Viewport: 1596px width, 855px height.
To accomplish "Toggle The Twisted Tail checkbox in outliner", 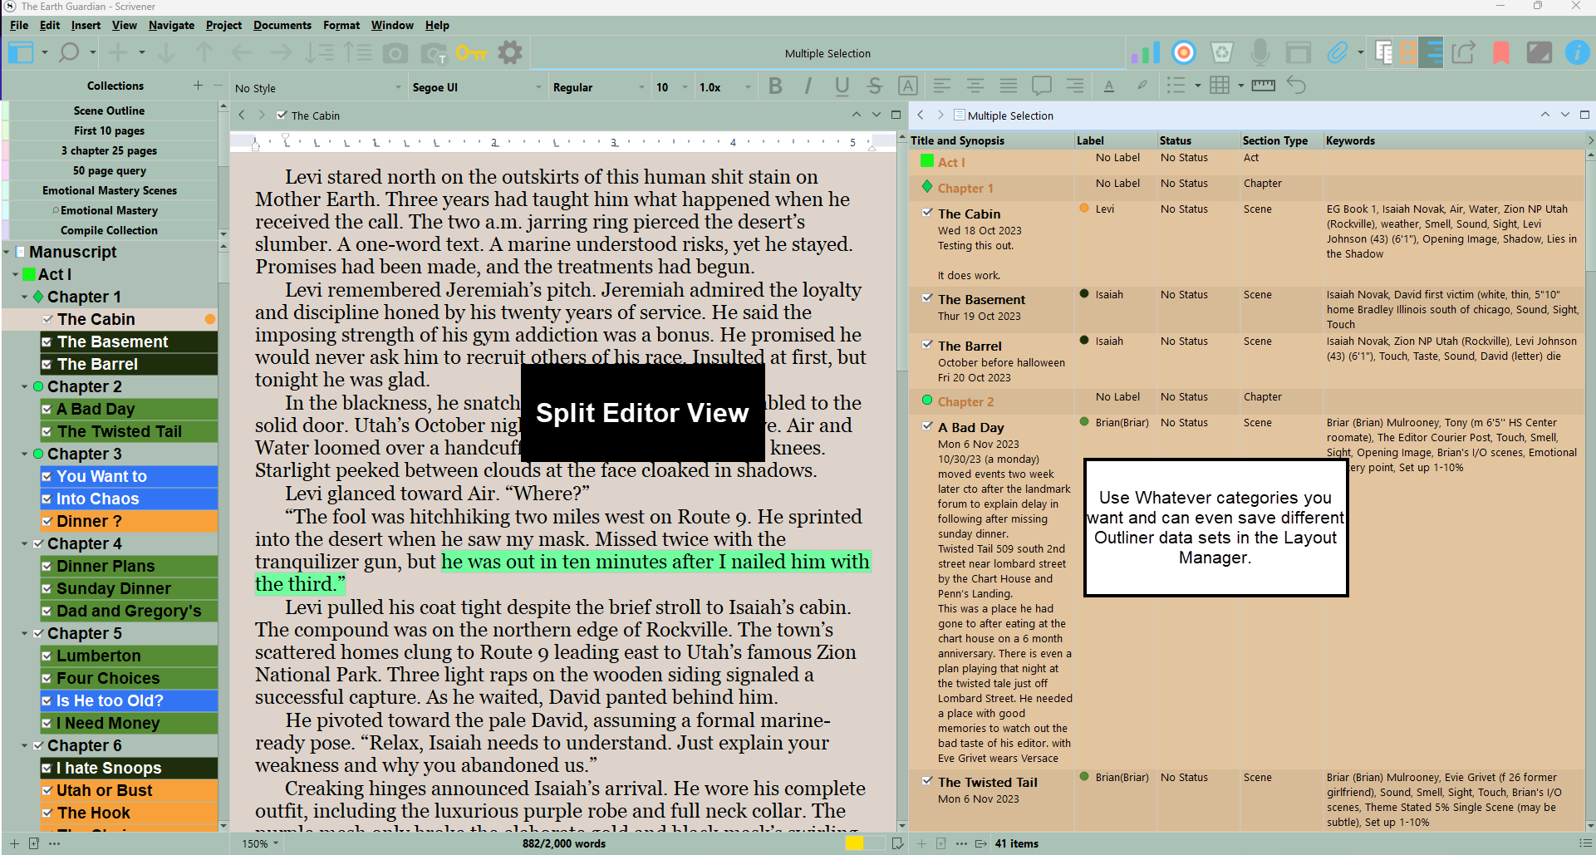I will click(x=927, y=781).
